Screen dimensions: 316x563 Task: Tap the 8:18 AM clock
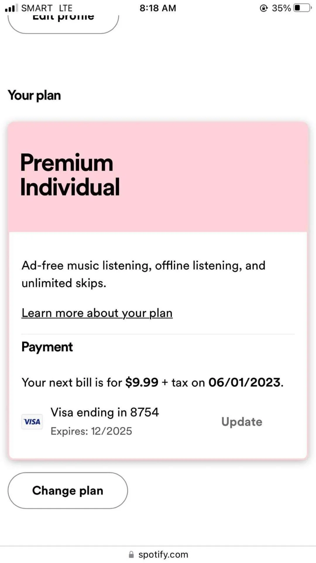pos(158,8)
